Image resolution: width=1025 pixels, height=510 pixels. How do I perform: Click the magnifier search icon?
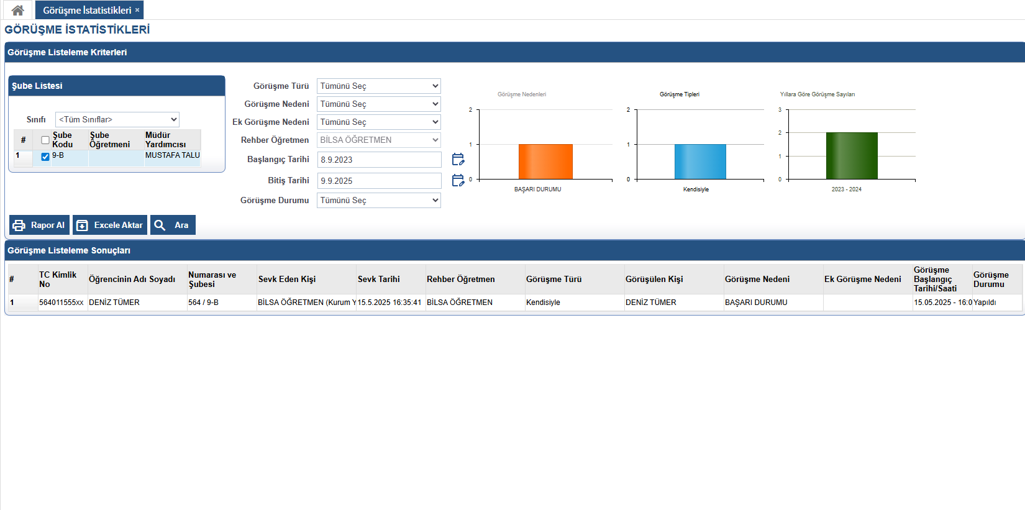click(160, 225)
